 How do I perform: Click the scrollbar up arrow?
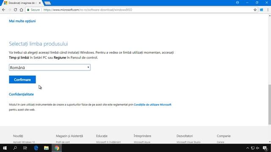click(270, 16)
